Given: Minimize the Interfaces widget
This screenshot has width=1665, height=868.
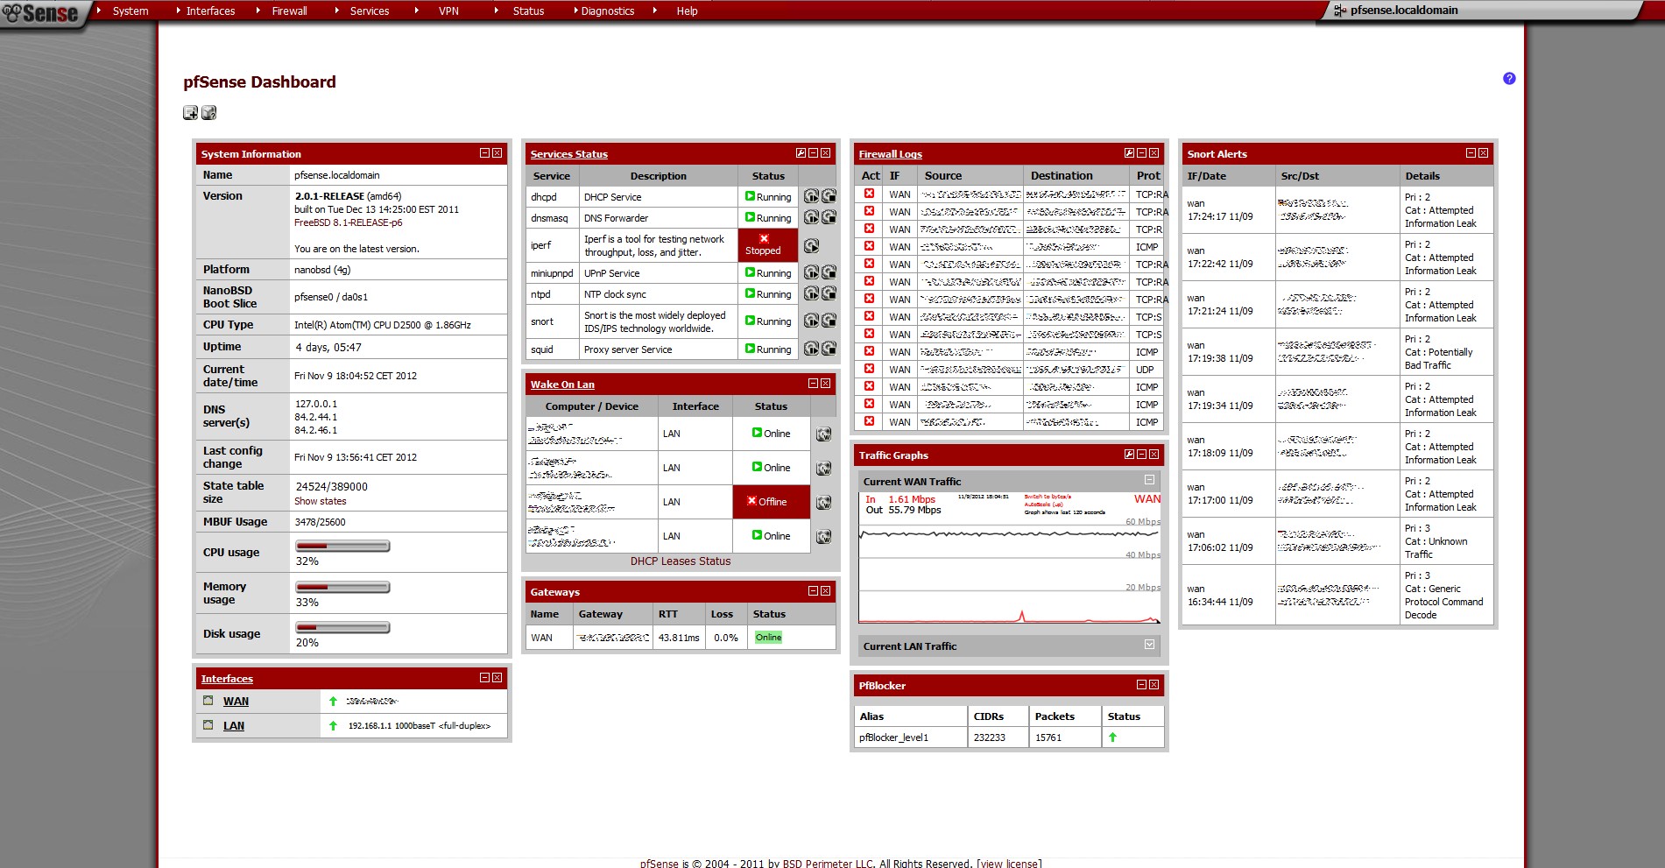Looking at the screenshot, I should [484, 678].
